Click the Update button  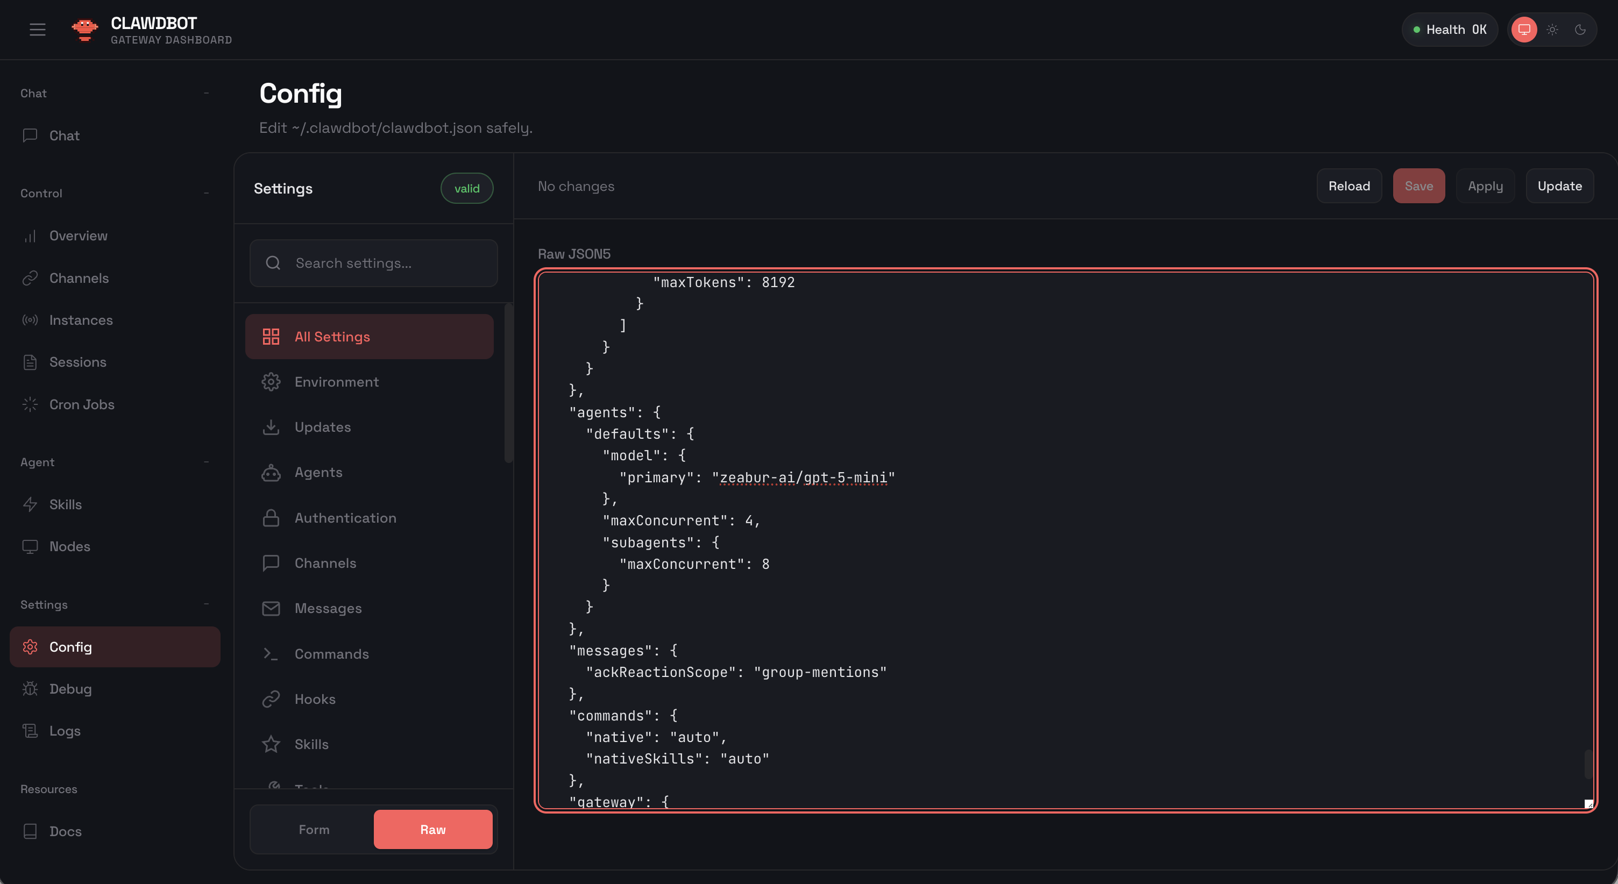(x=1559, y=186)
